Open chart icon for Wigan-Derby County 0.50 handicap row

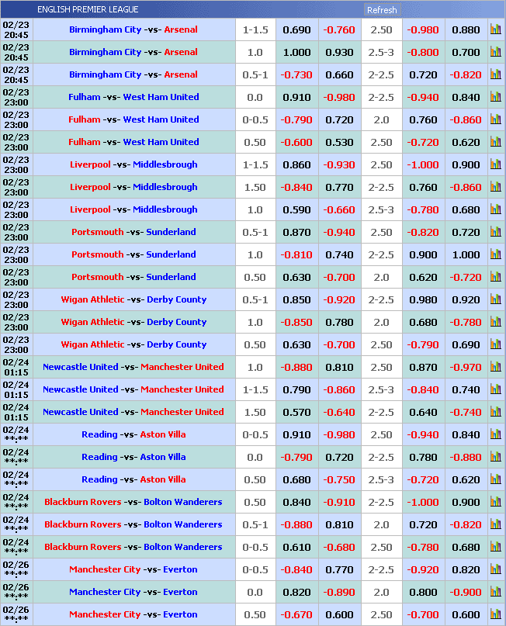(x=495, y=344)
